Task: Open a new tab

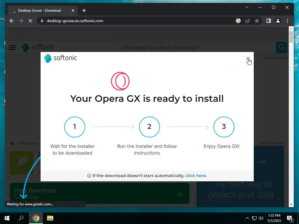Action: point(84,10)
